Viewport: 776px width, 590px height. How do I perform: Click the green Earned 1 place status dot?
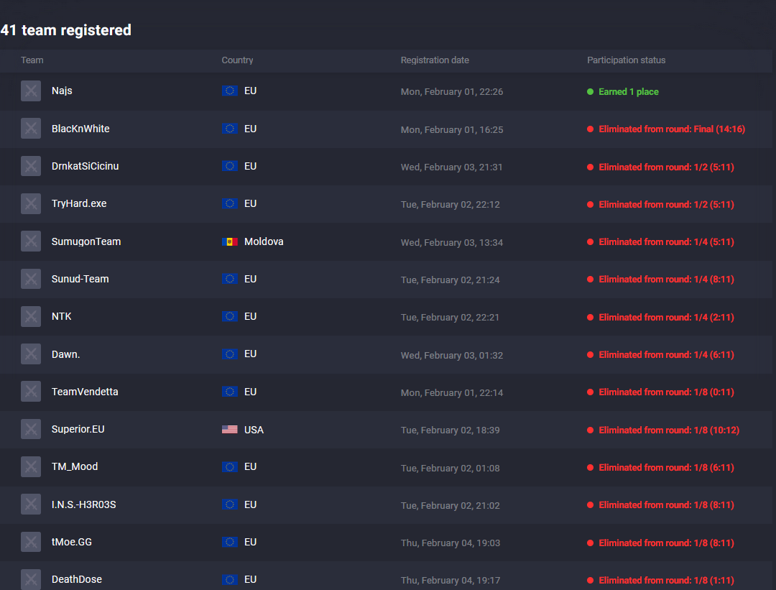click(591, 92)
